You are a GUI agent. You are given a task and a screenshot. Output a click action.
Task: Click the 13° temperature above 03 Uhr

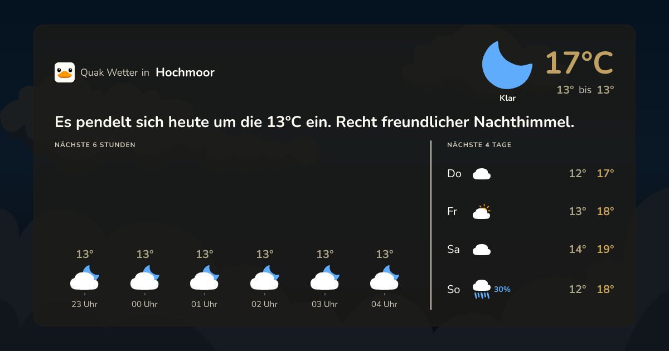(325, 255)
